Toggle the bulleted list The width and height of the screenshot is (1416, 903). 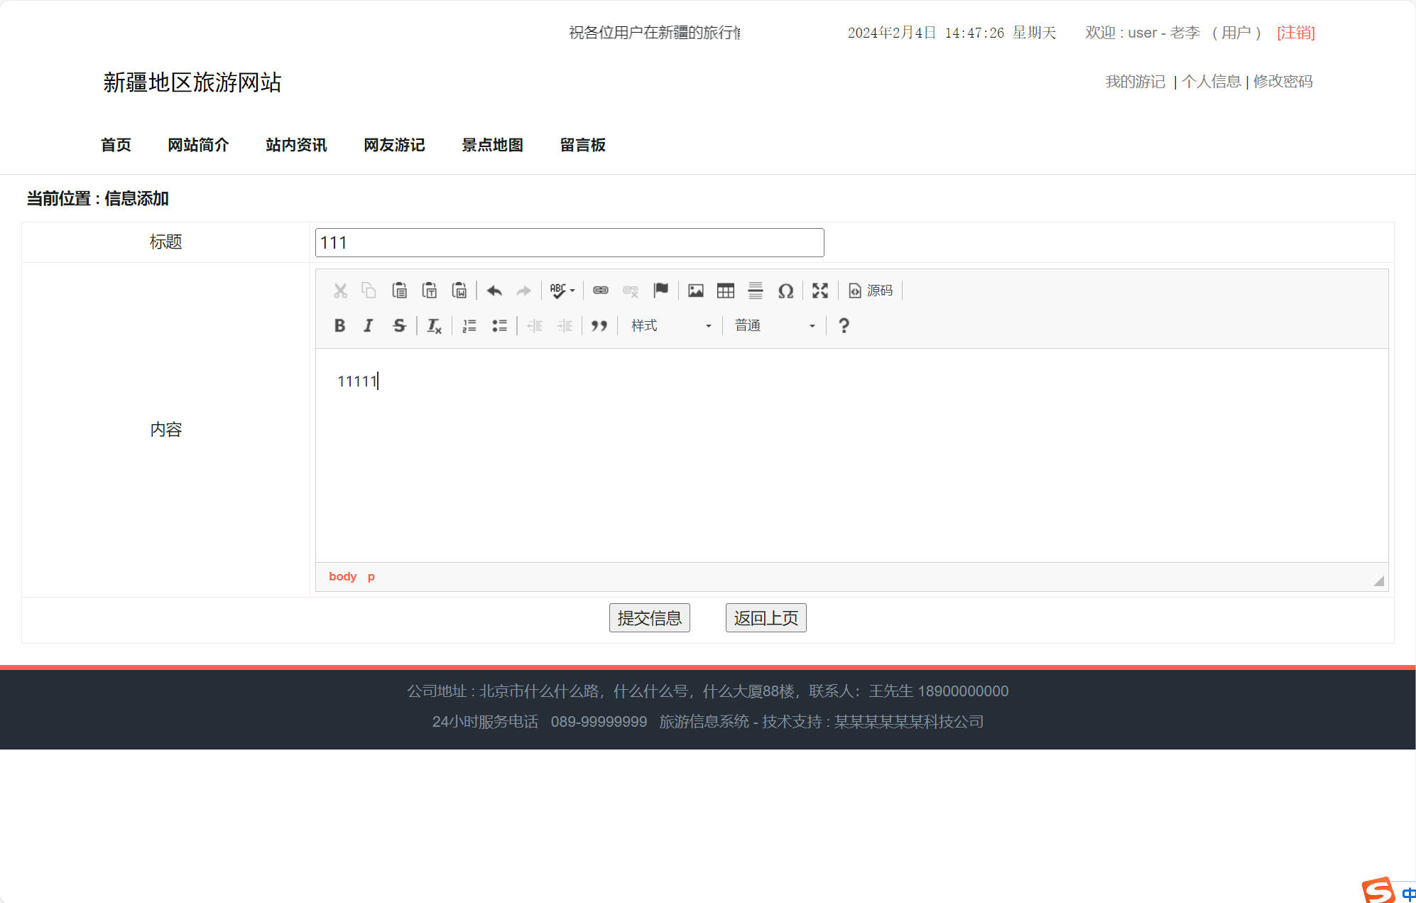click(x=500, y=325)
